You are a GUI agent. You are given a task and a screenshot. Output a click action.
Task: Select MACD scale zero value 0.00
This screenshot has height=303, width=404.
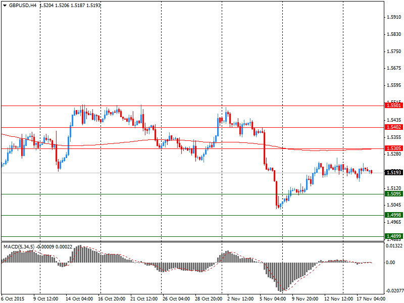click(390, 263)
